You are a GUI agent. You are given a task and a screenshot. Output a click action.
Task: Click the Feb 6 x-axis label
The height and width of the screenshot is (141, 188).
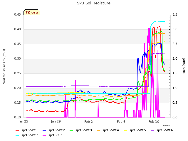coord(121,122)
